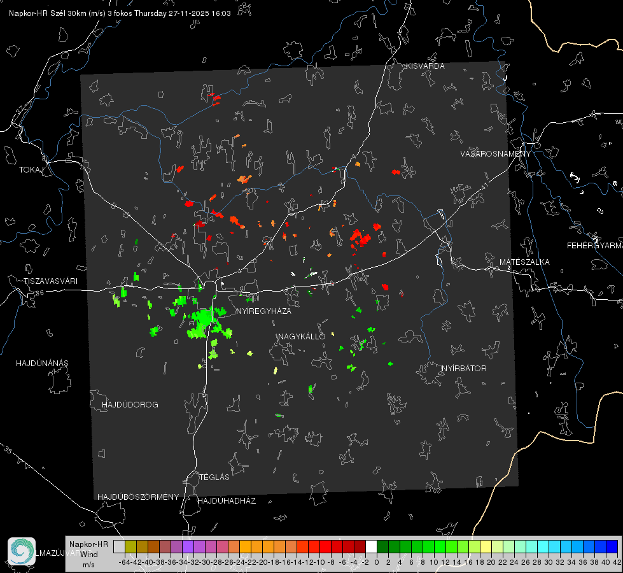Click the TÉGLÁS town label

(x=214, y=478)
